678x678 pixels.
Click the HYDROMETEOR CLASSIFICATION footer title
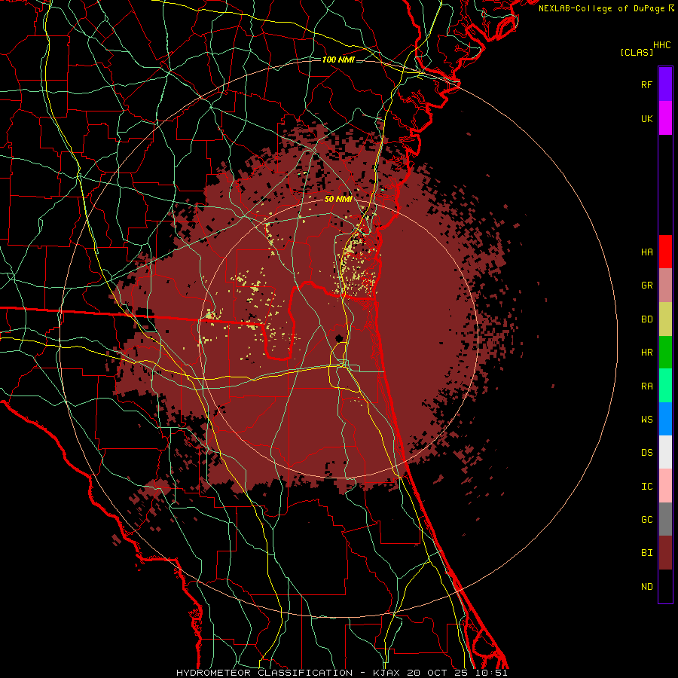(x=264, y=673)
